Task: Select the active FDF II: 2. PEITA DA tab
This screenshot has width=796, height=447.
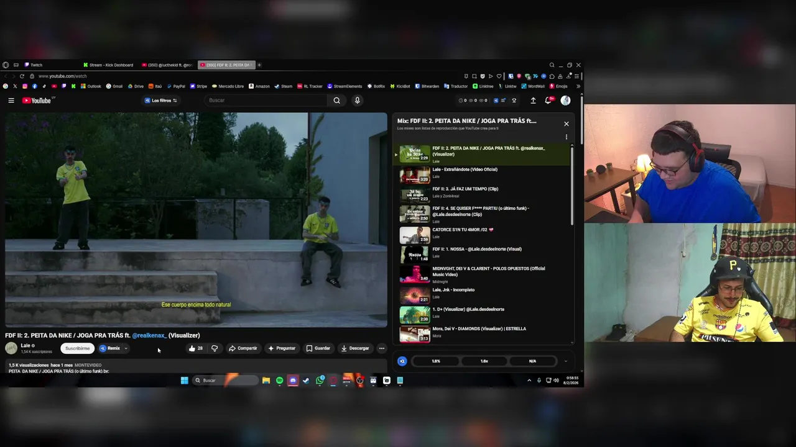Action: point(226,65)
